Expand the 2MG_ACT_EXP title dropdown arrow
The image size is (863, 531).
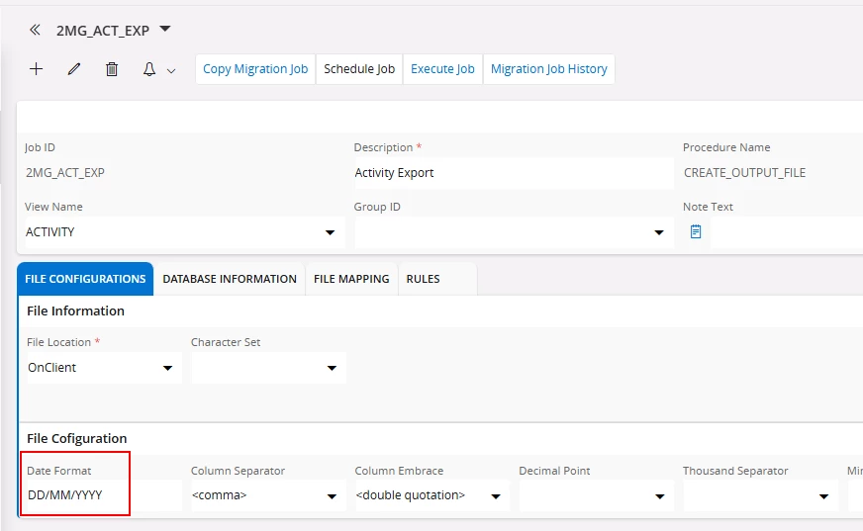click(x=165, y=29)
